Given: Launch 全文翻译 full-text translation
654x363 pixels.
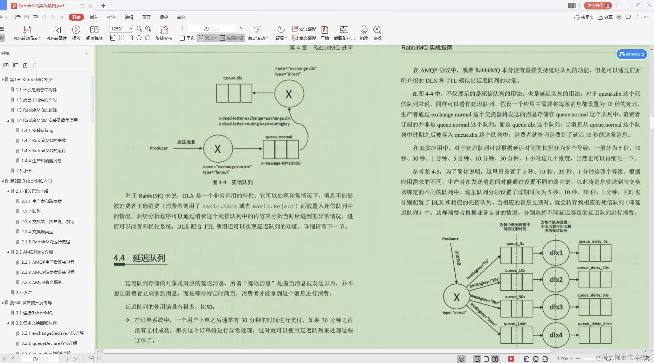Looking at the screenshot, I should (304, 38).
